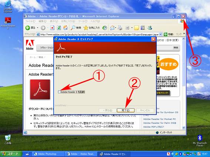Image resolution: width=210 pixels, height=157 pixels.
Task: Go to Home page icon in IE
Action: point(66,28)
